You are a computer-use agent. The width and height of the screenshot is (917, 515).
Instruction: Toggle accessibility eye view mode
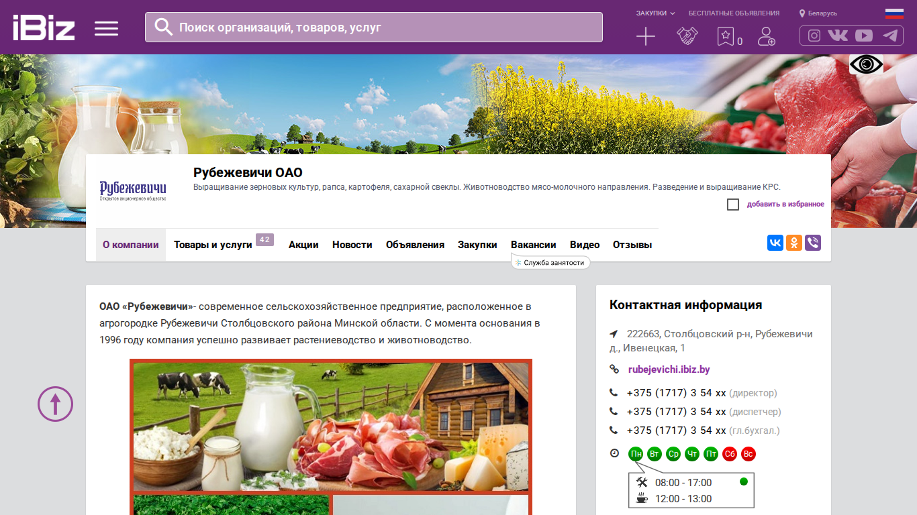[x=866, y=64]
